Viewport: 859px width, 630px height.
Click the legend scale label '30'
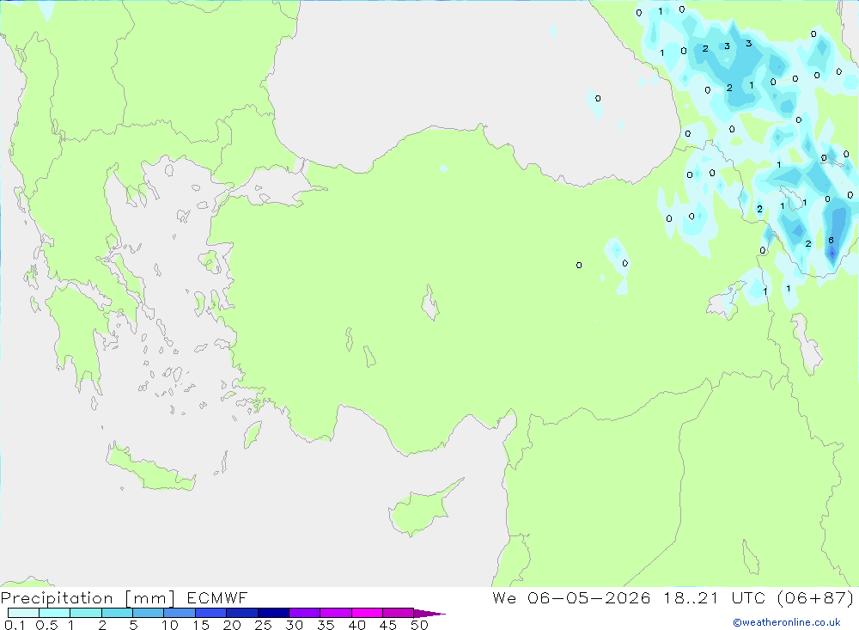pos(295,625)
